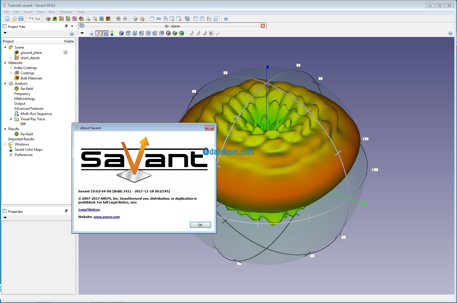Screen dimensions: 457x303
Task: Click the green rotating sphere icon
Action: pos(175,33)
